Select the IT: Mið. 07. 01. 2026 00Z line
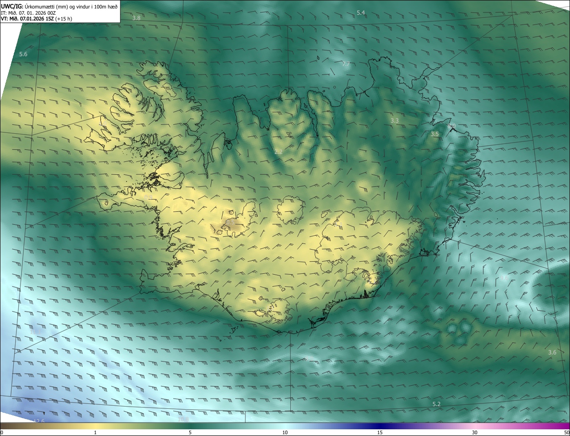570x436 pixels. tap(28, 13)
